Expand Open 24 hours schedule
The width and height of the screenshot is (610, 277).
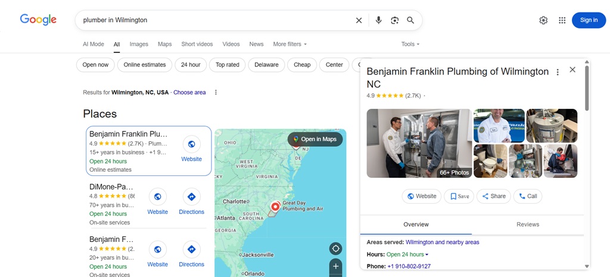[407, 254]
